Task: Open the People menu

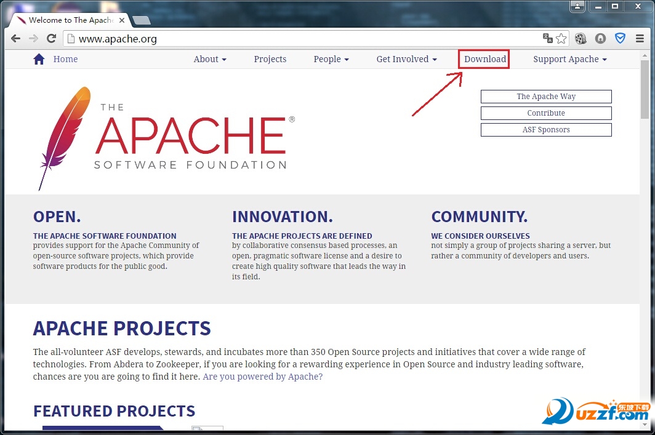Action: [x=331, y=59]
